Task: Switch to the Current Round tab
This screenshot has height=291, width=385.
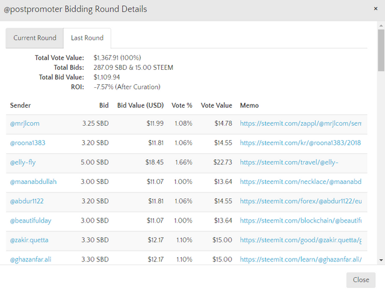Action: click(35, 38)
